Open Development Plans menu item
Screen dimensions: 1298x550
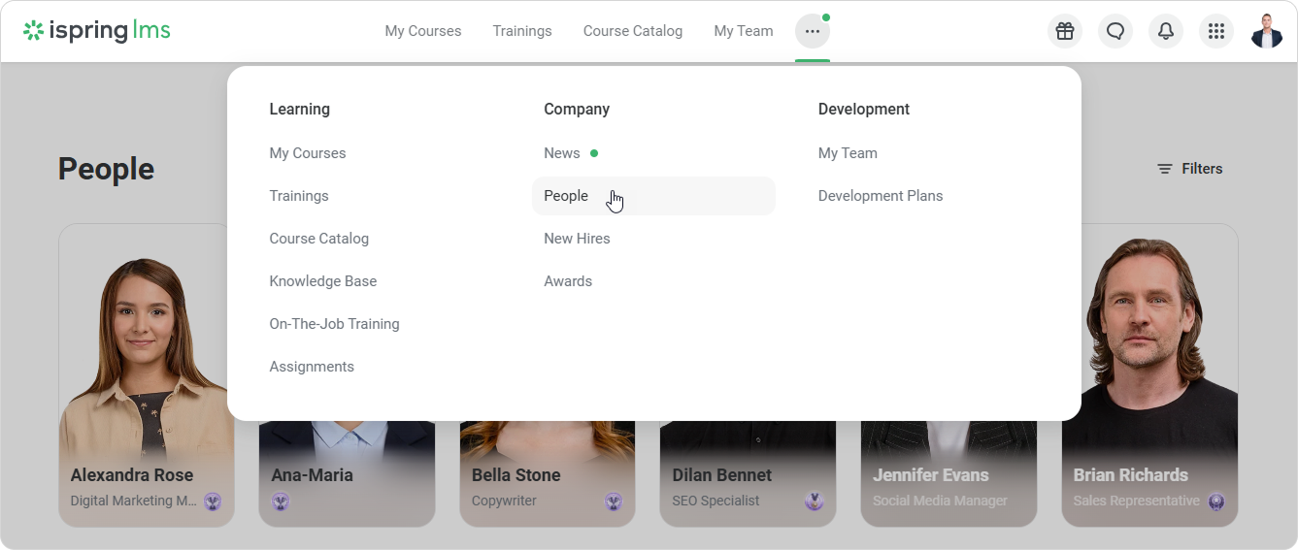point(880,196)
